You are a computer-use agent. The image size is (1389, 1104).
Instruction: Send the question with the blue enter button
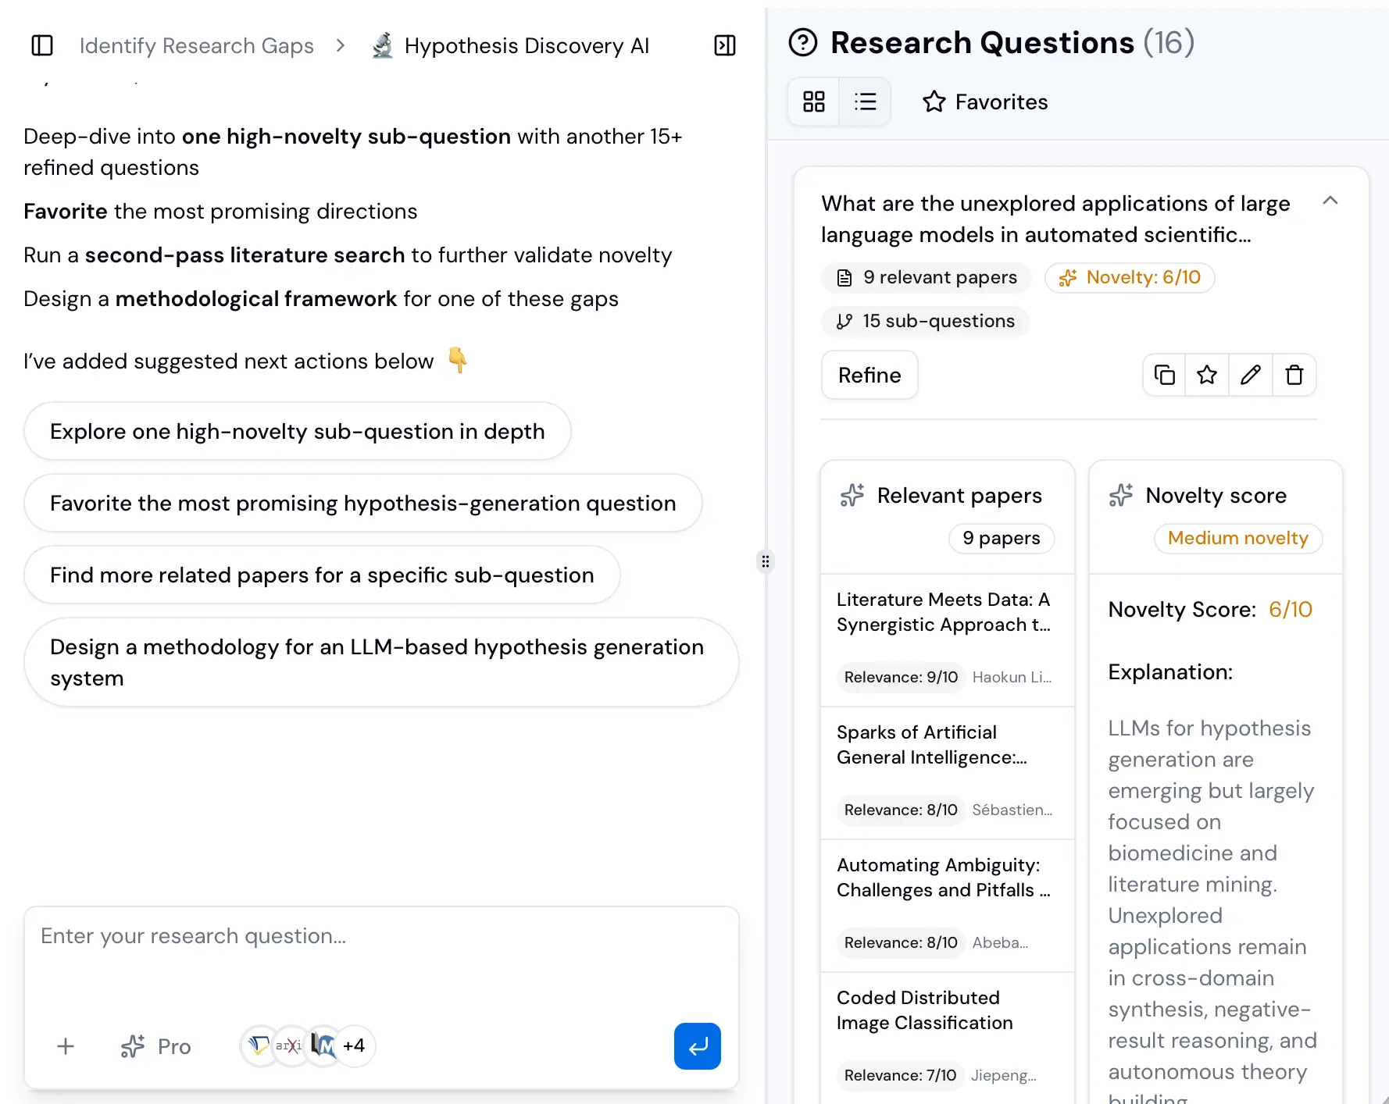pyautogui.click(x=697, y=1046)
